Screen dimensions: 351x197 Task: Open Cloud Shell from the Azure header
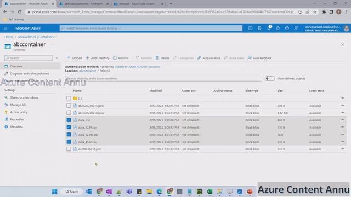point(250,28)
